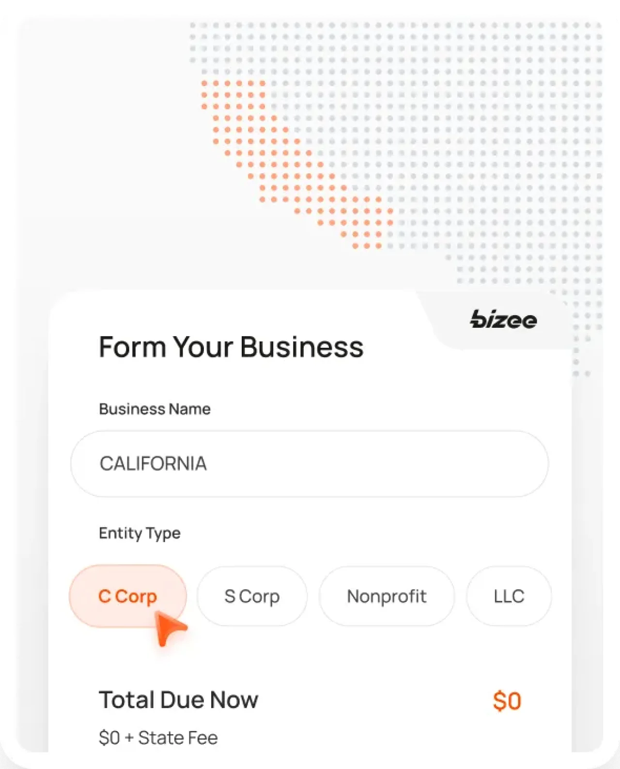
Task: Select the LLC entity pill
Action: (508, 596)
